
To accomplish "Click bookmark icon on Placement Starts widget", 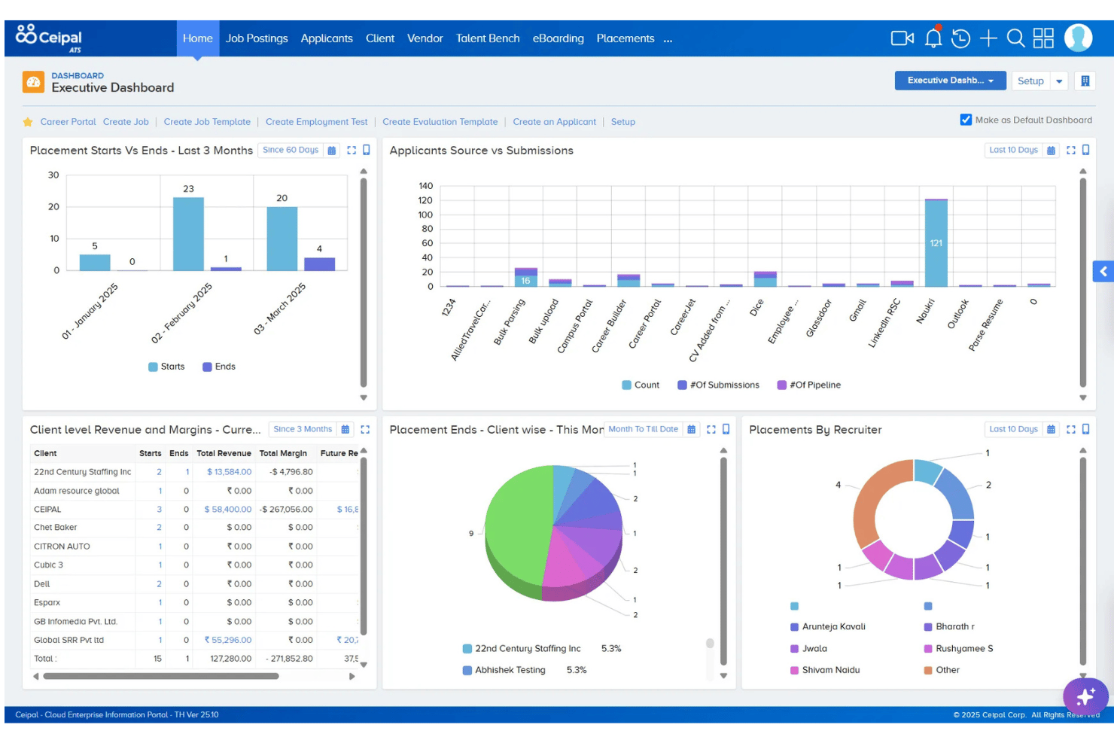I will coord(367,150).
